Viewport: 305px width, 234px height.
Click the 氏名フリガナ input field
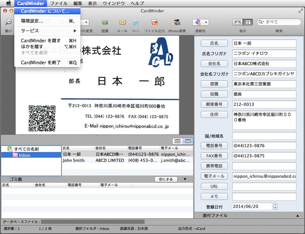pos(264,53)
